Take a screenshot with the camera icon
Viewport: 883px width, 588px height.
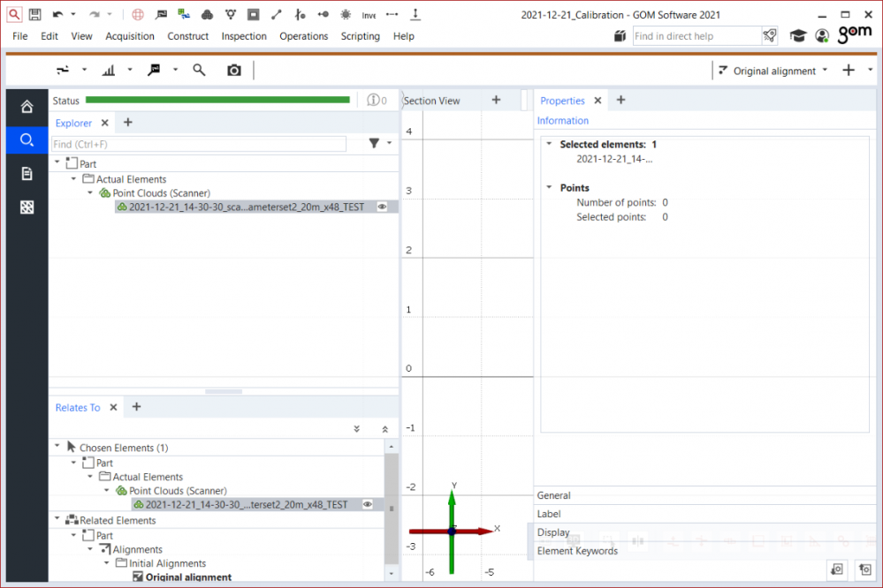click(233, 69)
